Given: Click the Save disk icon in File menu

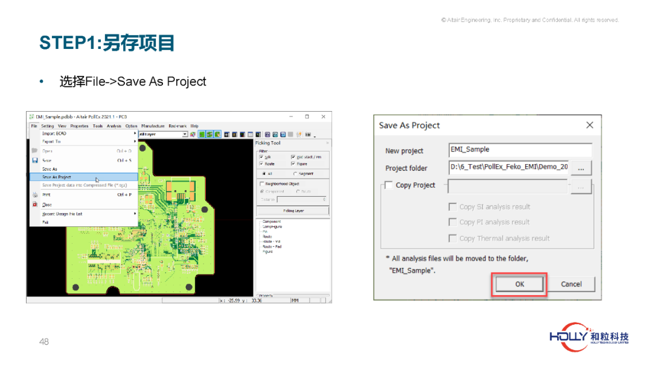Looking at the screenshot, I should (x=34, y=161).
